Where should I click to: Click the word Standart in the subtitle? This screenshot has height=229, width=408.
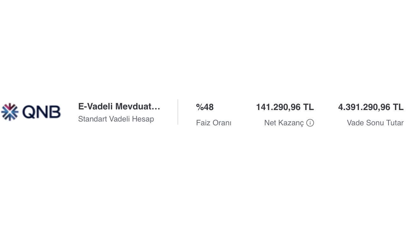click(x=92, y=119)
